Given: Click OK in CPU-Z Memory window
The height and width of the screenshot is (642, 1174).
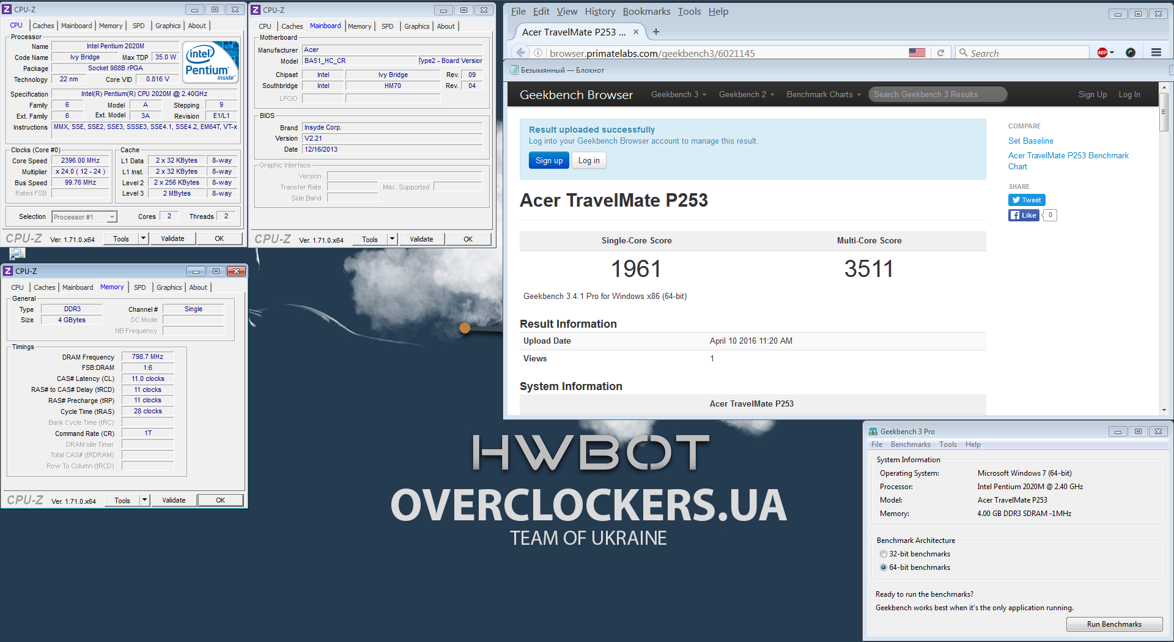Looking at the screenshot, I should [x=221, y=500].
